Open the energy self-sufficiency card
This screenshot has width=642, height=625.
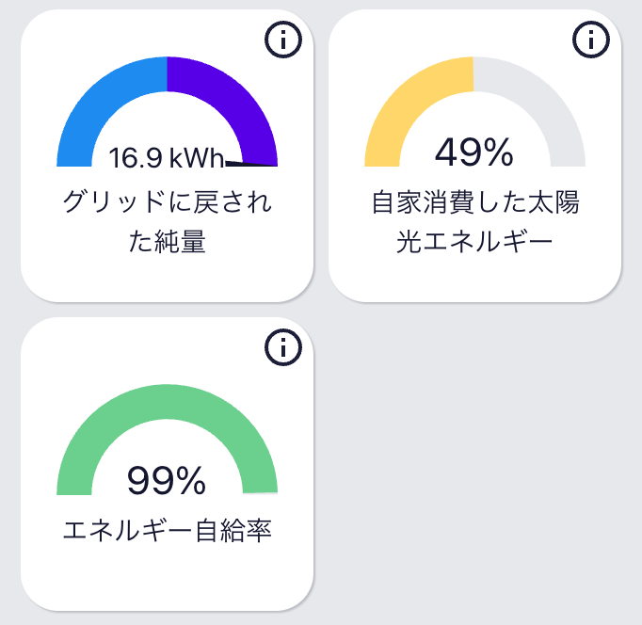(x=167, y=574)
